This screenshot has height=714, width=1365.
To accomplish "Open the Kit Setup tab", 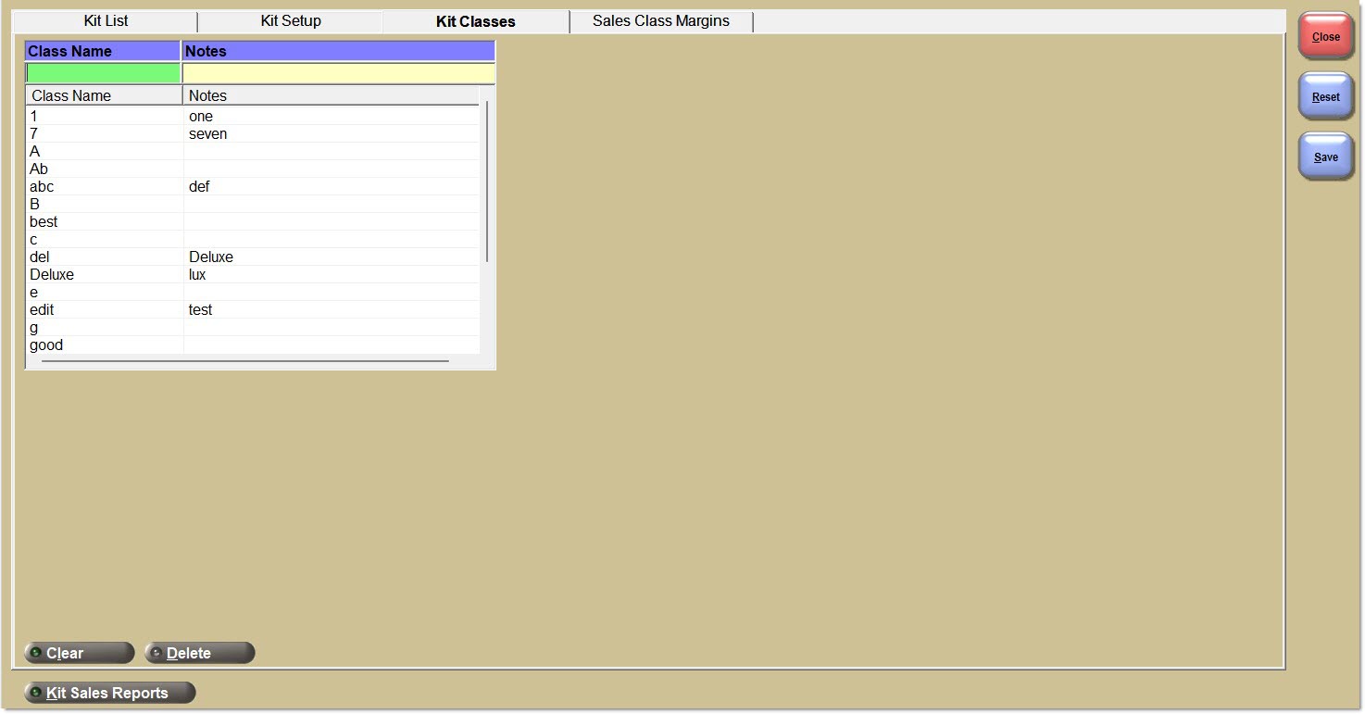I will [291, 21].
